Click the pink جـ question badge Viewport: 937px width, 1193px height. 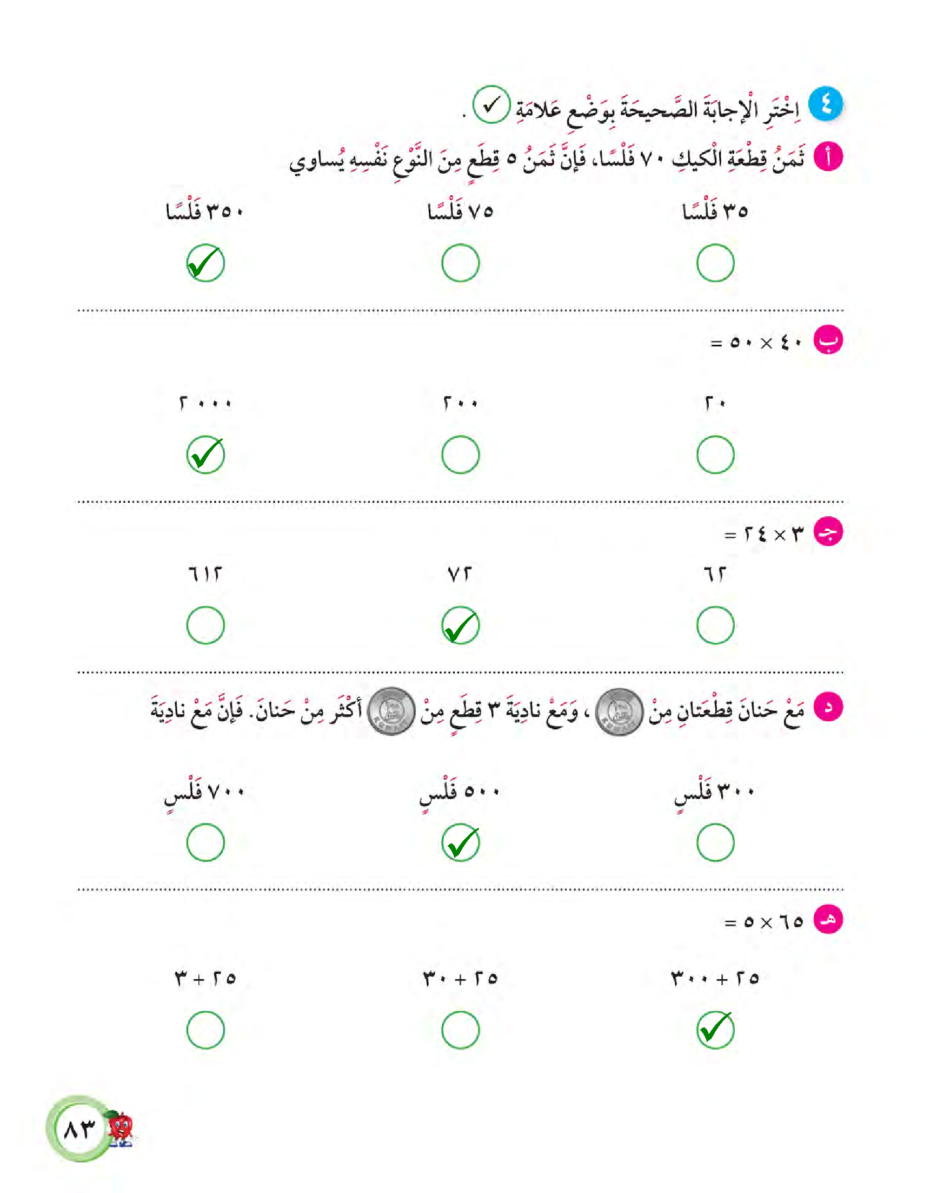(828, 532)
